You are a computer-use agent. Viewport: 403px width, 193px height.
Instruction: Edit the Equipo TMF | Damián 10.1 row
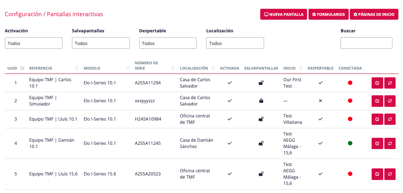pos(377,143)
